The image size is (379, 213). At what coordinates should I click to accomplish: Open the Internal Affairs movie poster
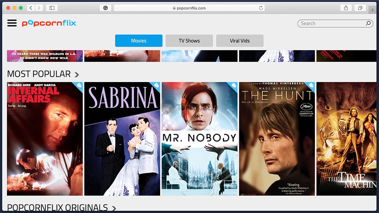45,139
